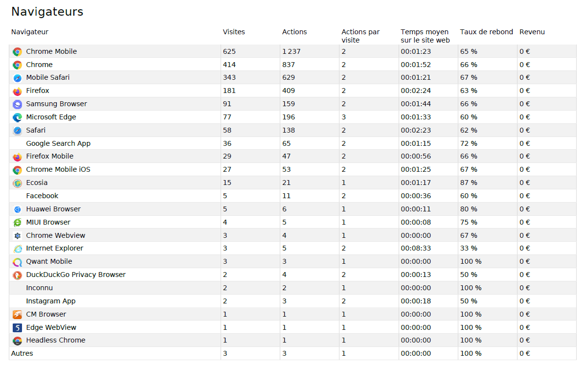Screen dimensions: 585x368
Task: Select the Autres row label
Action: [x=22, y=353]
